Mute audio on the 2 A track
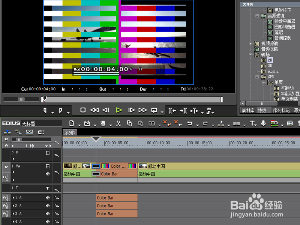This screenshot has width=300, height=225. [x=48, y=205]
